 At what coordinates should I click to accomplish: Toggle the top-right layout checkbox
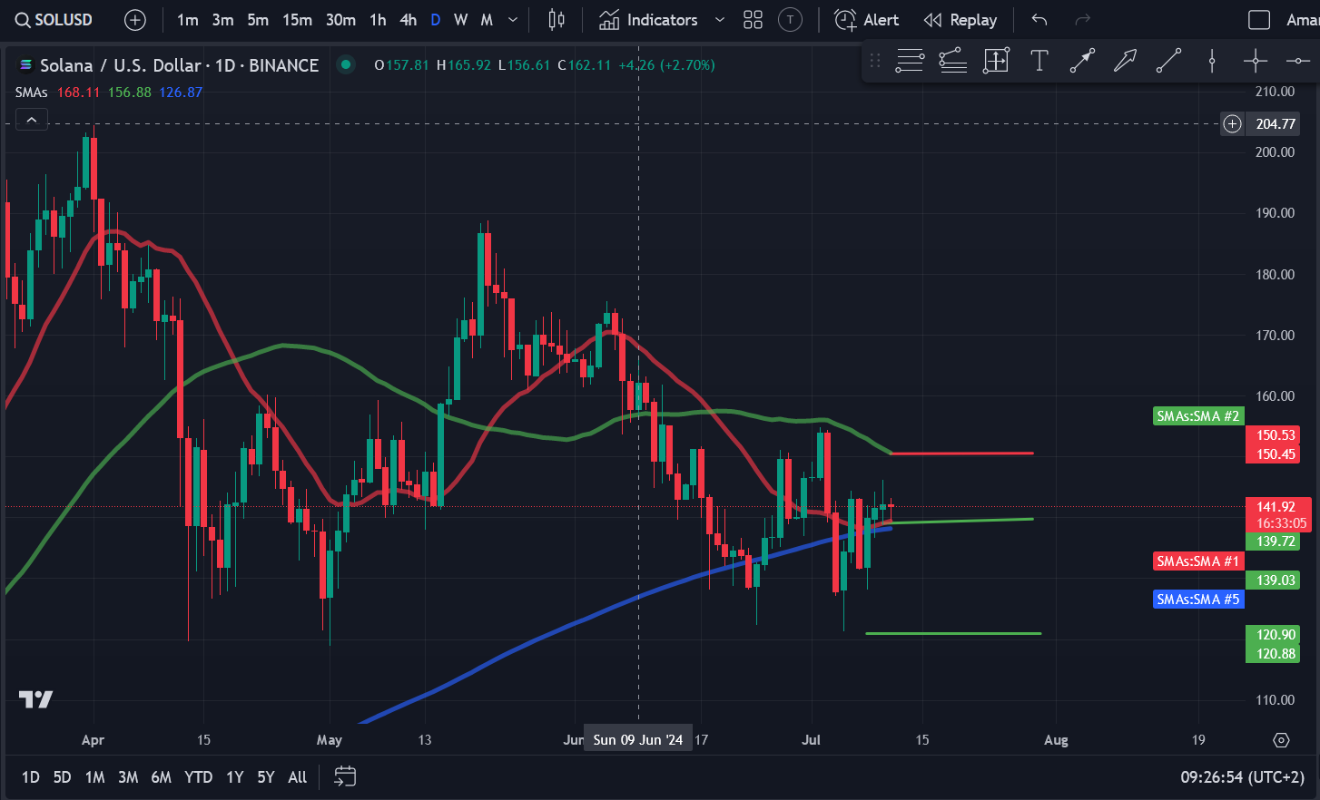point(1259,20)
